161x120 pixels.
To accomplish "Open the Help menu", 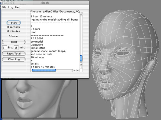I will tap(18, 7).
